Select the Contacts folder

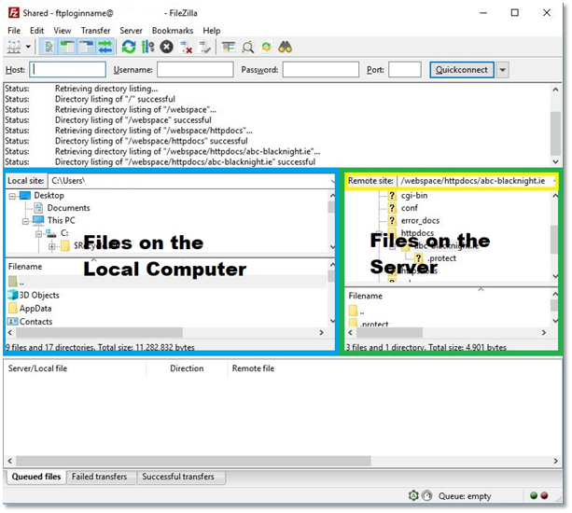point(35,321)
